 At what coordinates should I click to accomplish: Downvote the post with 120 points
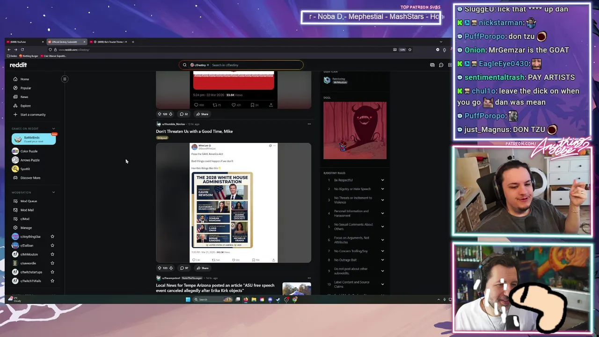(x=171, y=114)
